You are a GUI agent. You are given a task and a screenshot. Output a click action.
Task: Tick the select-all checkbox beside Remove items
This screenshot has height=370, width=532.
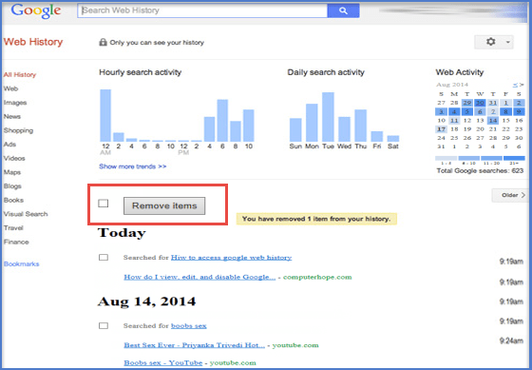[104, 204]
